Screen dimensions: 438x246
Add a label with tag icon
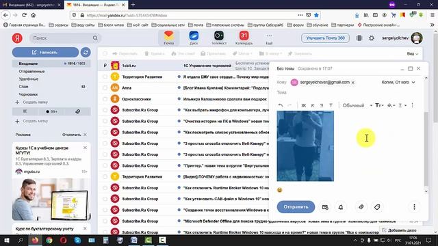tap(377, 207)
